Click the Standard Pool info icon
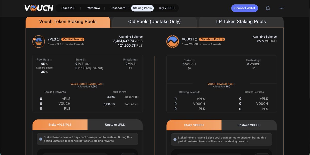310x155 pixels. coord(223,39)
